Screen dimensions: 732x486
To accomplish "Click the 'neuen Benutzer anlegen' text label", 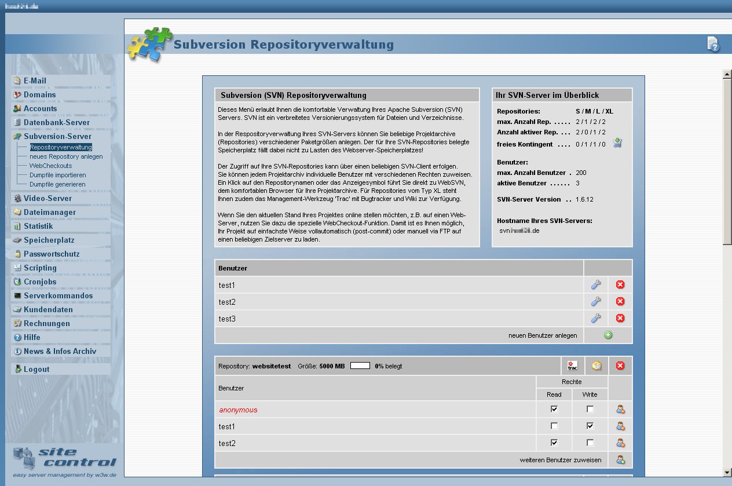I will [x=543, y=335].
